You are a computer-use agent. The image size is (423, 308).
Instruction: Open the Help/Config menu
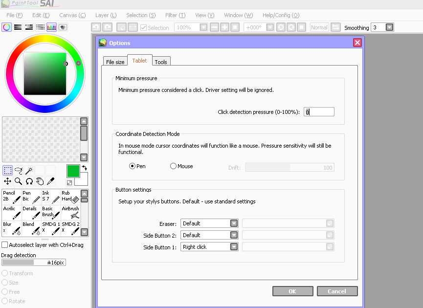click(x=281, y=15)
